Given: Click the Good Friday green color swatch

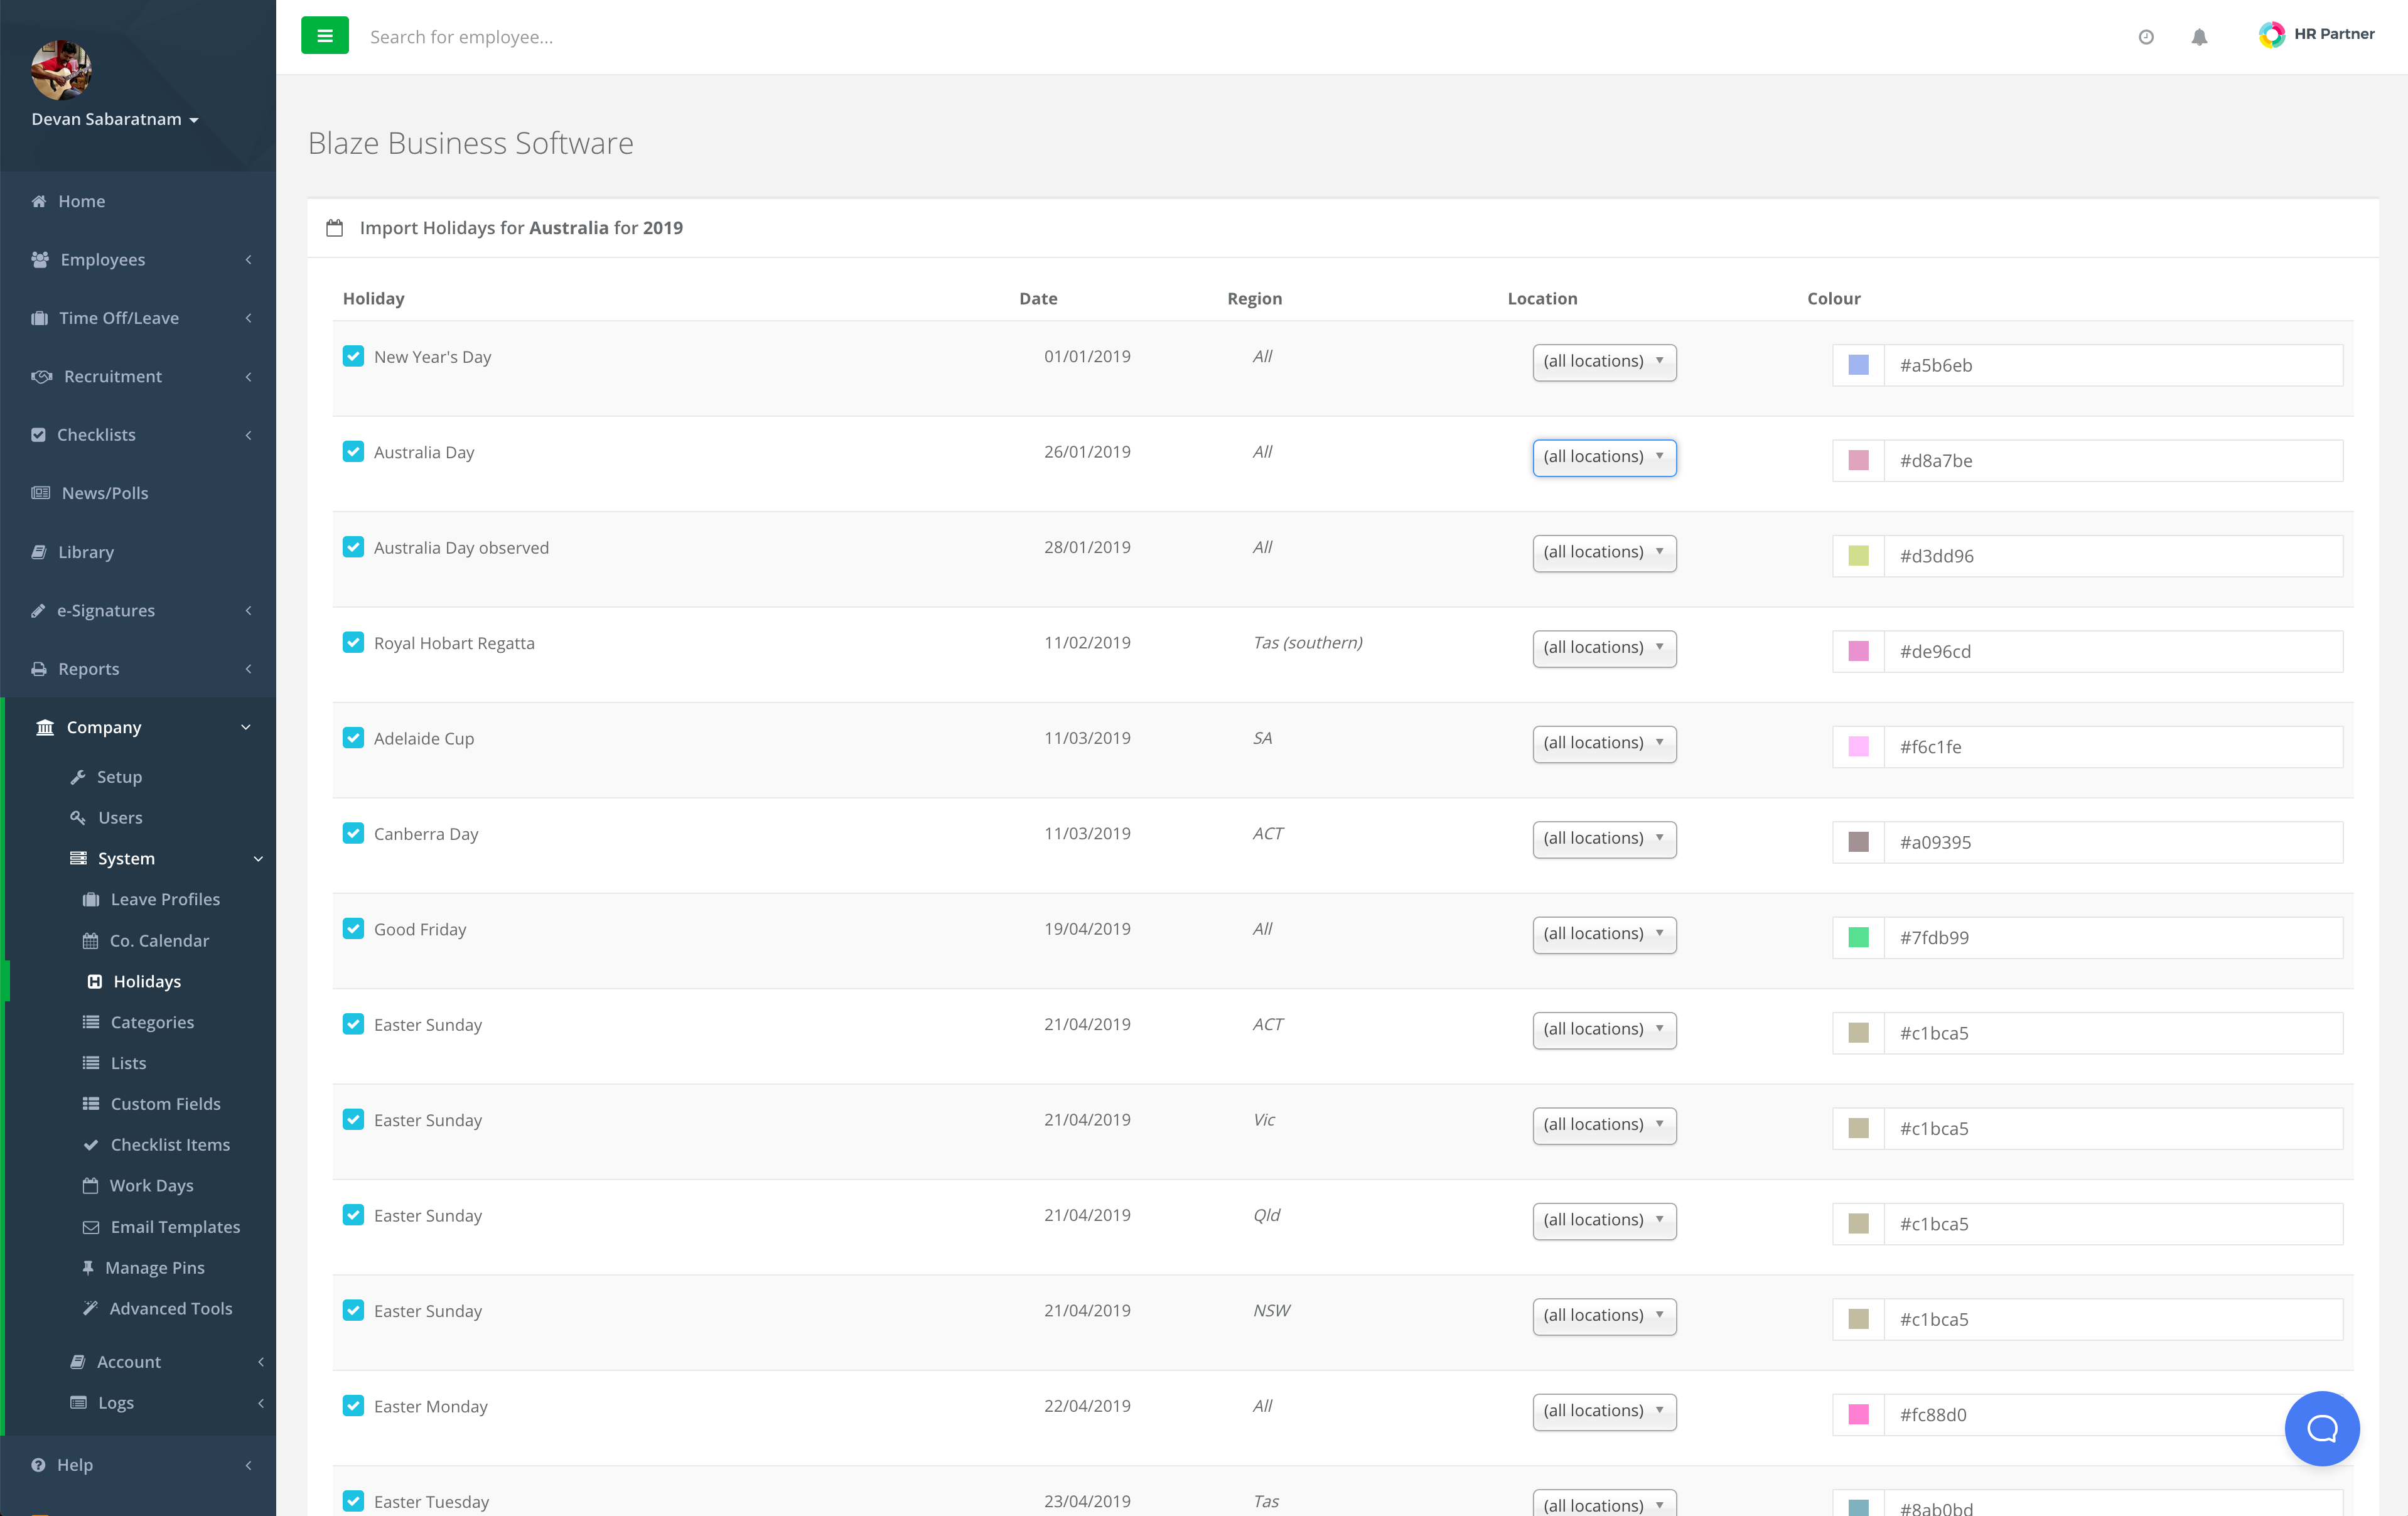Looking at the screenshot, I should [1858, 938].
